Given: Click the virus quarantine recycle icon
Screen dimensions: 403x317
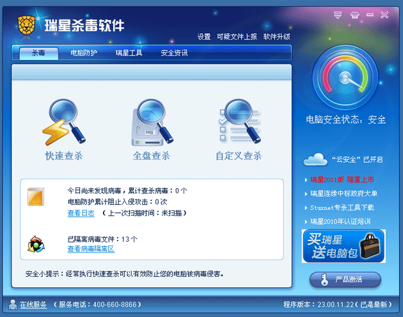Looking at the screenshot, I should (36, 244).
